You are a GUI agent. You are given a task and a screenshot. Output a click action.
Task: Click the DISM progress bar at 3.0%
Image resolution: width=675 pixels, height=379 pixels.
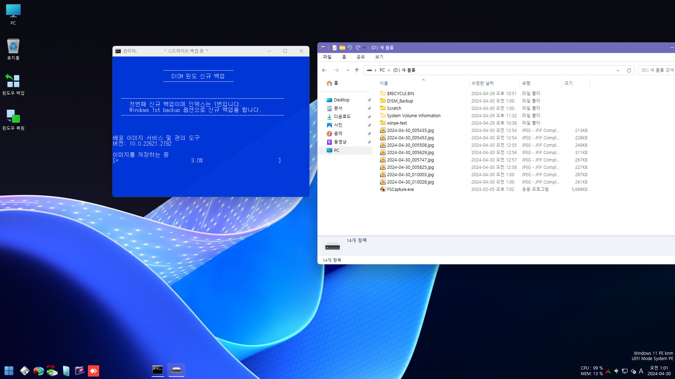(197, 160)
